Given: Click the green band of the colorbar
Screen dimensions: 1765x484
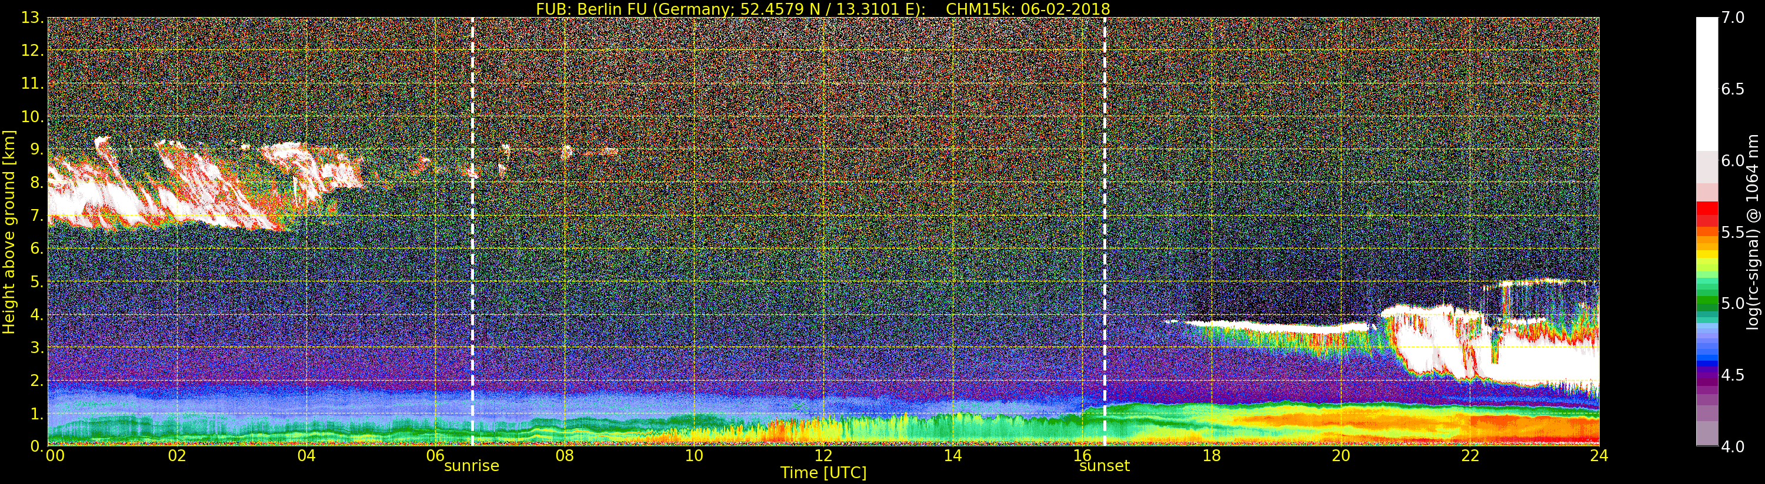Looking at the screenshot, I should (1707, 300).
